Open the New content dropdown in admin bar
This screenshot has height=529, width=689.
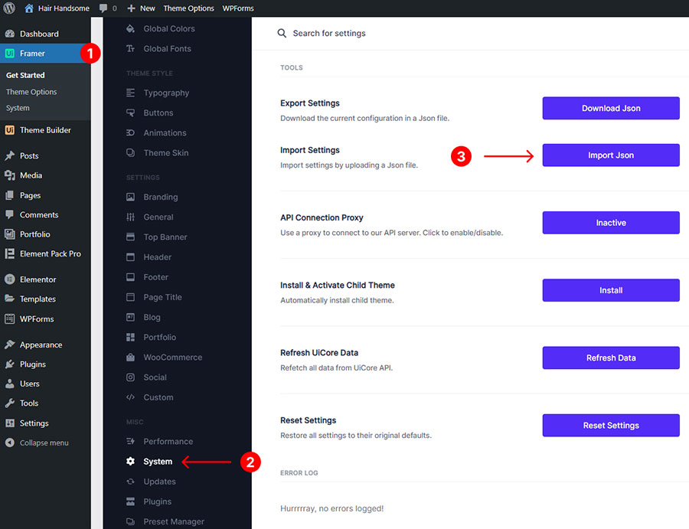[141, 8]
